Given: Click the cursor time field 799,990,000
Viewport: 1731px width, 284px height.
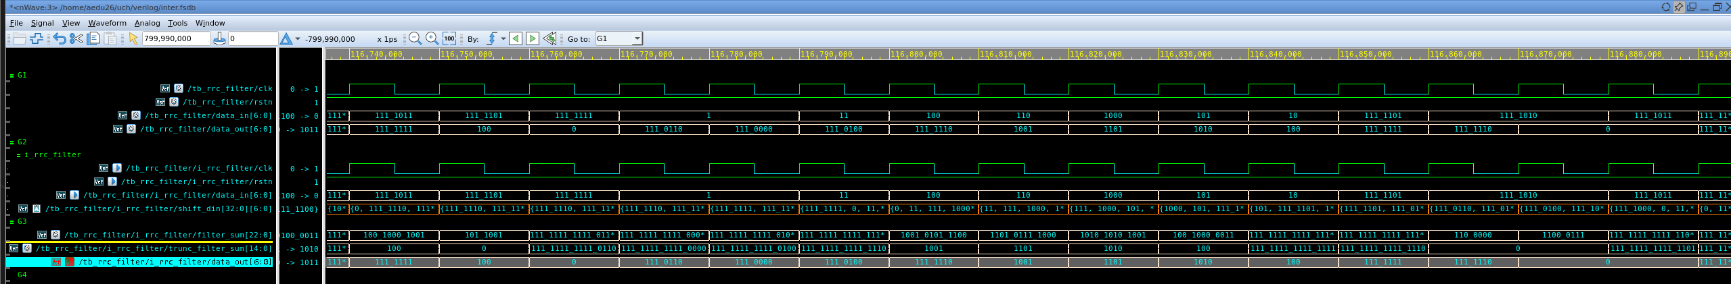Looking at the screenshot, I should [x=176, y=38].
